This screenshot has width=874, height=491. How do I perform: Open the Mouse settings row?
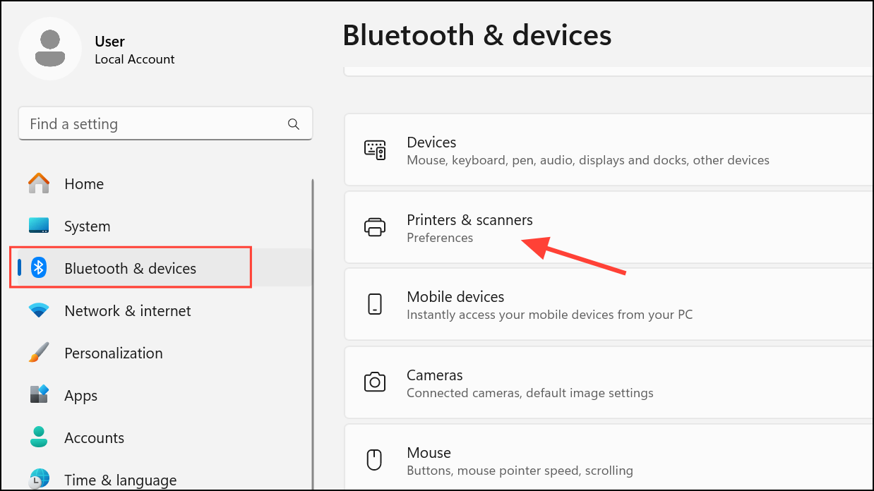(609, 460)
